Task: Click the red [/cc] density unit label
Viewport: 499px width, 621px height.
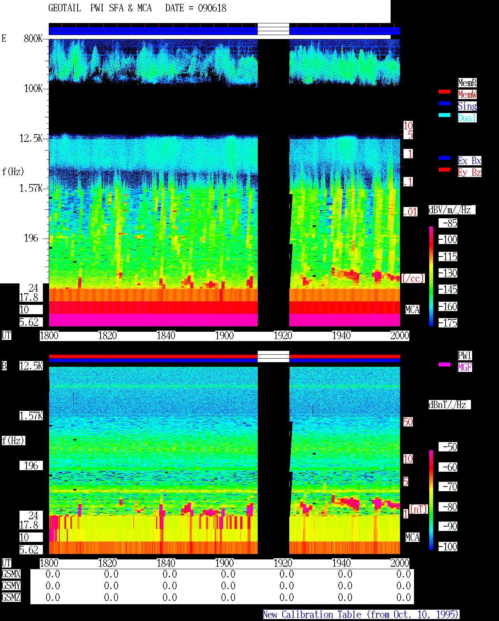Action: pos(413,278)
